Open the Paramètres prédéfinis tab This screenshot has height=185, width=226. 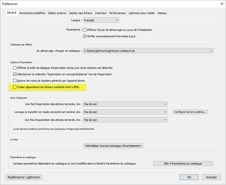pyautogui.click(x=32, y=13)
